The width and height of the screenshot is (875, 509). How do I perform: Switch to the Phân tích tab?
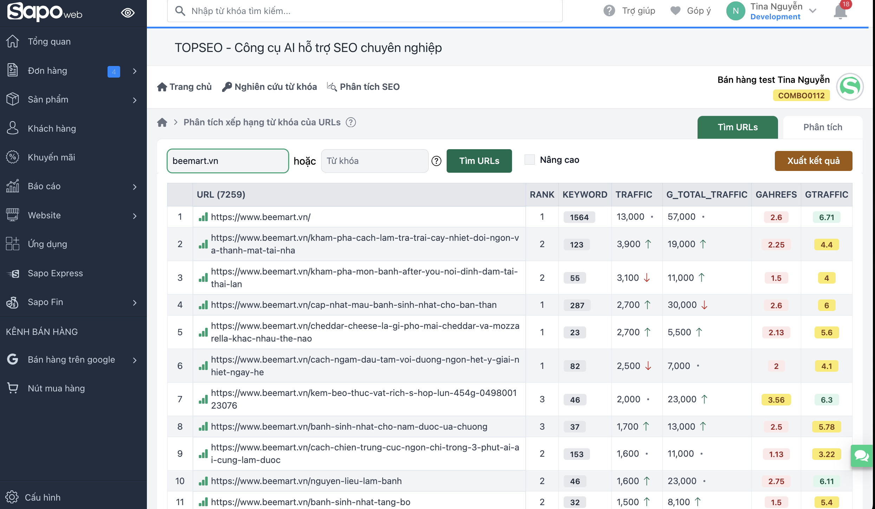click(x=822, y=127)
